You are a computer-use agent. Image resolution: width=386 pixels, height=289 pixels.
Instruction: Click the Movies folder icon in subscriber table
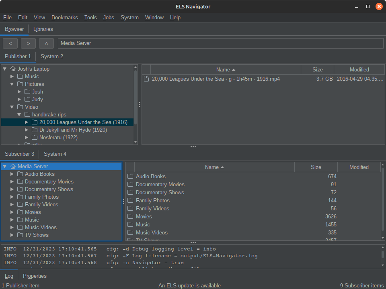click(x=130, y=217)
